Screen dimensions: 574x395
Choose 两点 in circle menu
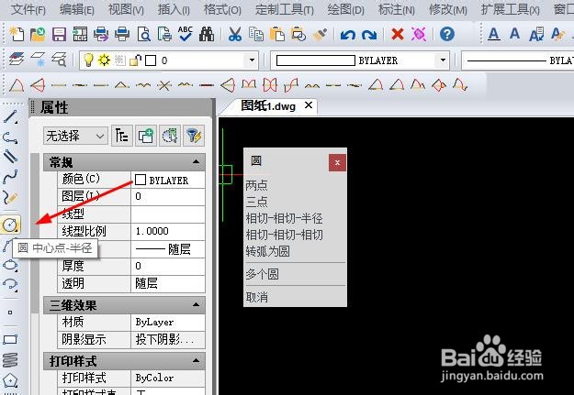(256, 185)
